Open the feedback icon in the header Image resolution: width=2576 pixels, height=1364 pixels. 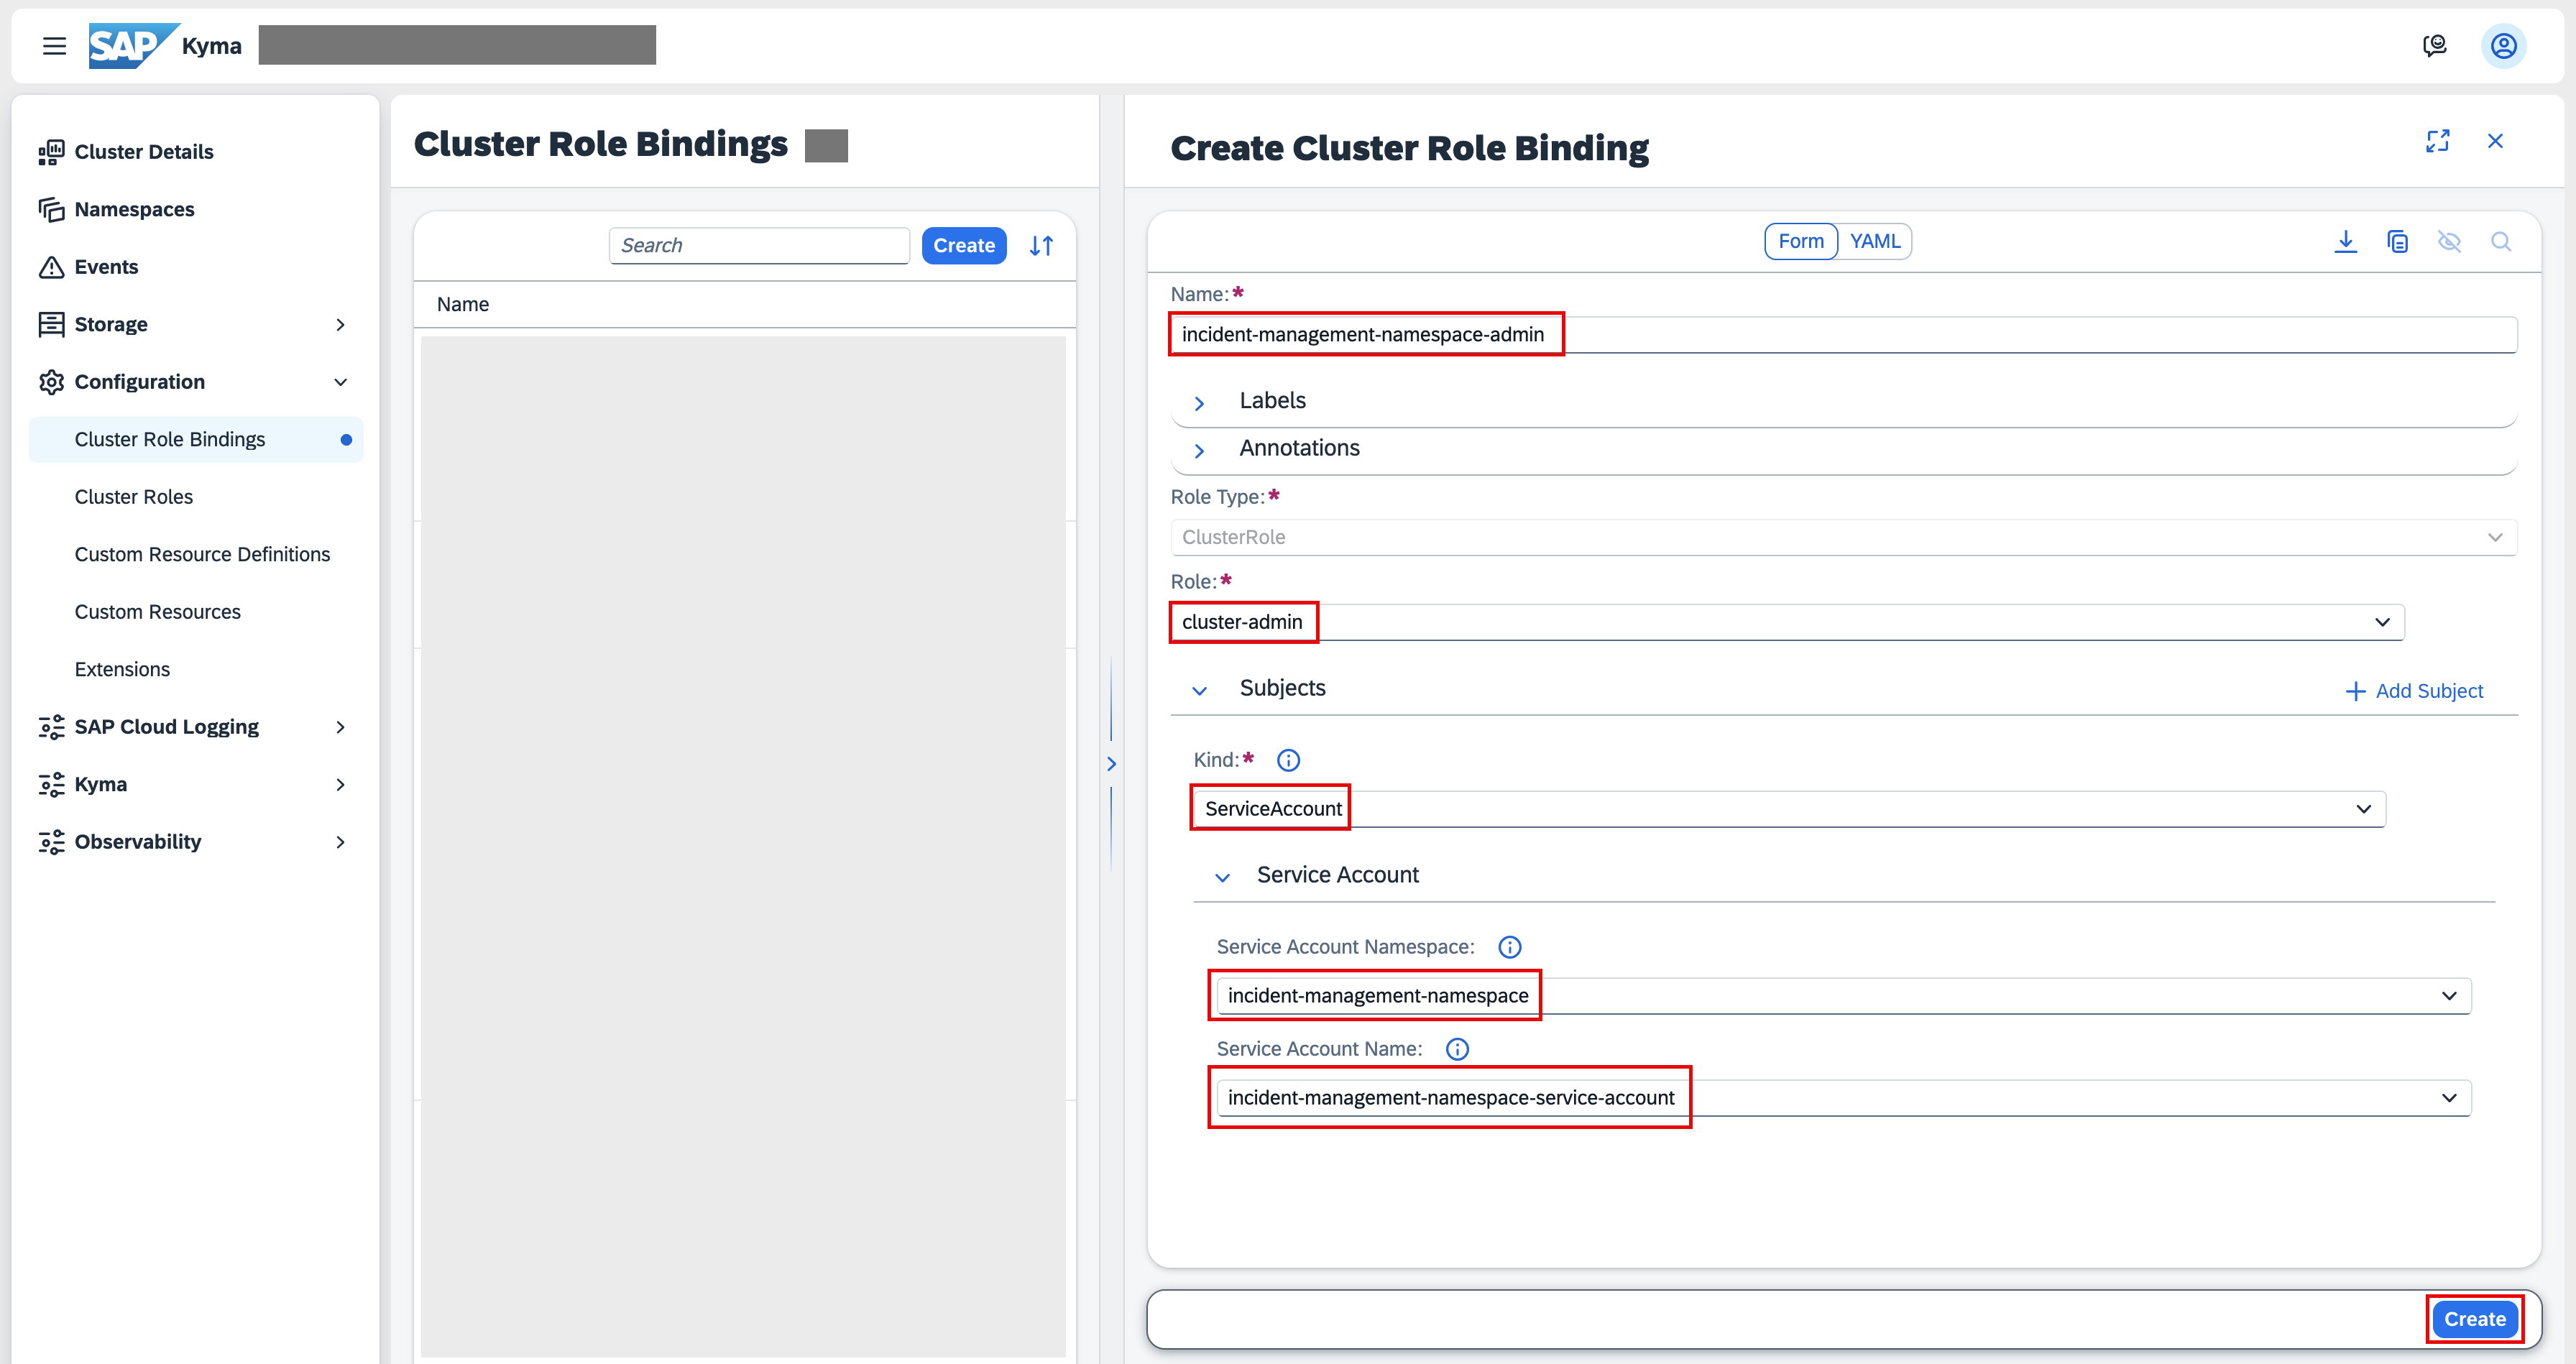point(2435,46)
